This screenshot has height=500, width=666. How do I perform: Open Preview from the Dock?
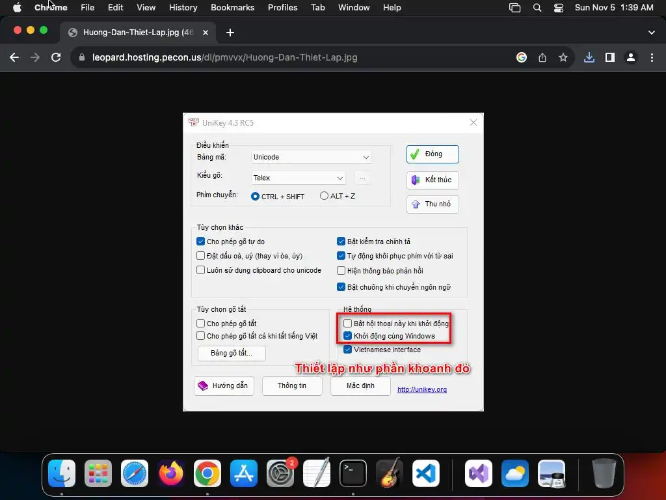[552, 473]
